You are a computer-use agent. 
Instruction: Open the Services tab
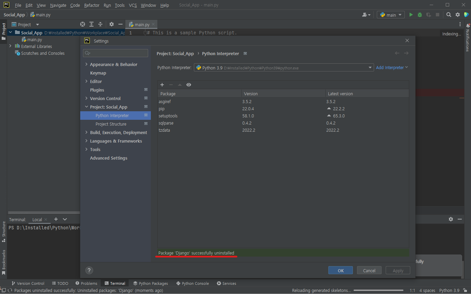click(x=226, y=283)
